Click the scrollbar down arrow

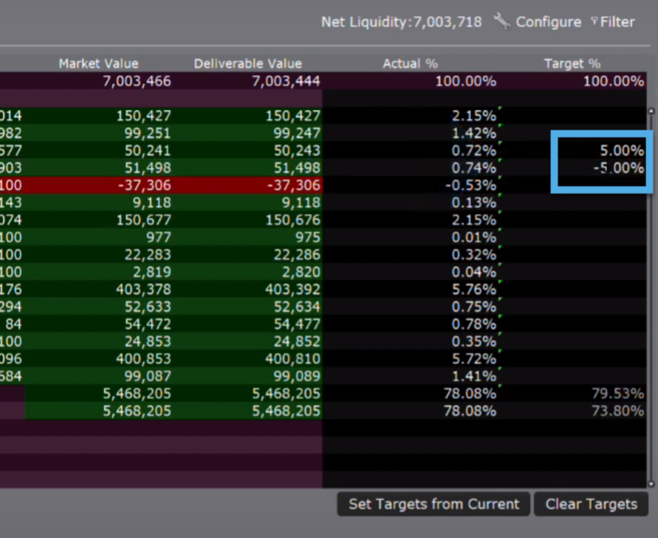[x=652, y=483]
